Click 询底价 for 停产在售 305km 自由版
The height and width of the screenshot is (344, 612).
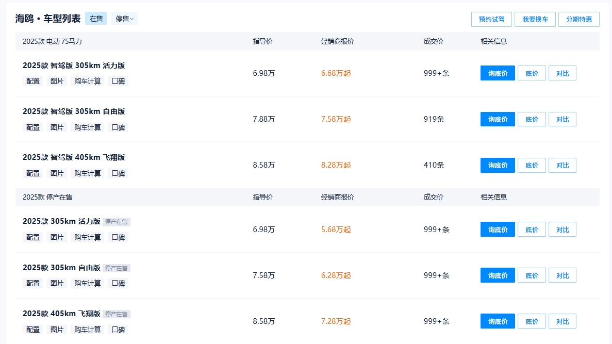tap(498, 275)
